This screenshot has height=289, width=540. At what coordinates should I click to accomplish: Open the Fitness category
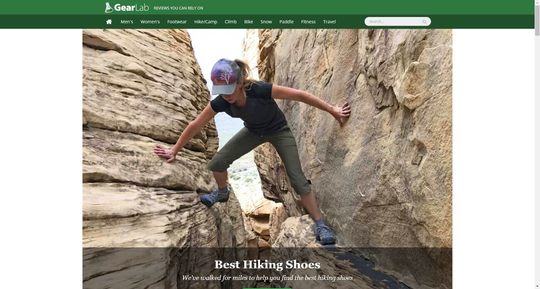pos(308,22)
